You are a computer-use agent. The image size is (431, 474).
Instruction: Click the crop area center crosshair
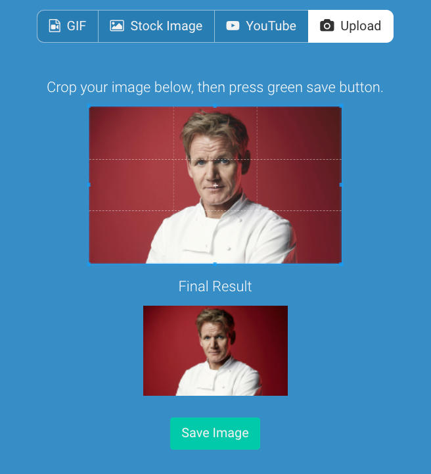click(x=215, y=185)
